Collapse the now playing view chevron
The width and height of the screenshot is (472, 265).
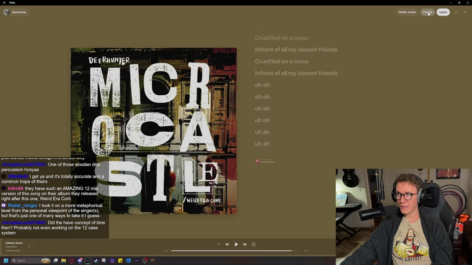(x=465, y=12)
